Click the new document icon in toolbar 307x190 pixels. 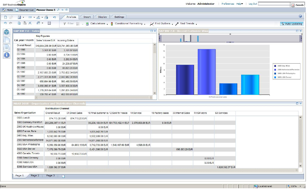pyautogui.click(x=5, y=18)
